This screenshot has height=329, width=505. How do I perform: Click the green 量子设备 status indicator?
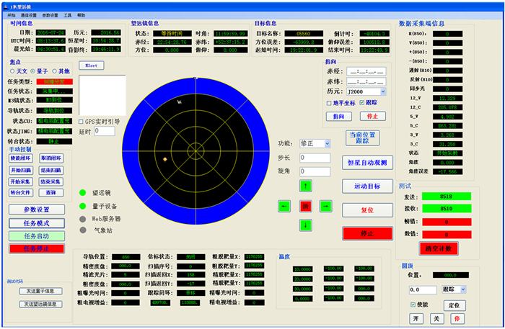(x=84, y=206)
